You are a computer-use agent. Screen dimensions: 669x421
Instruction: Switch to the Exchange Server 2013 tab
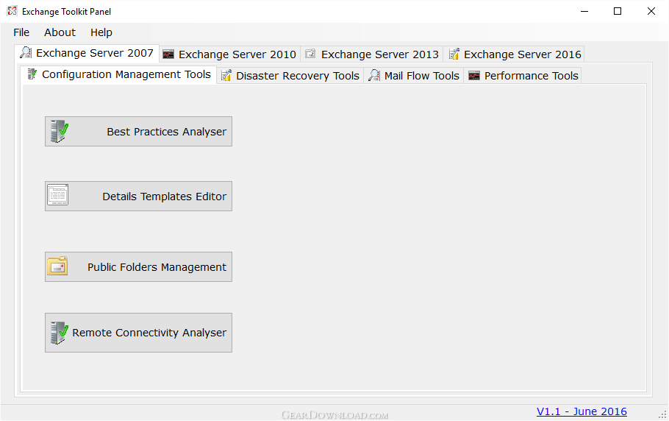(372, 54)
